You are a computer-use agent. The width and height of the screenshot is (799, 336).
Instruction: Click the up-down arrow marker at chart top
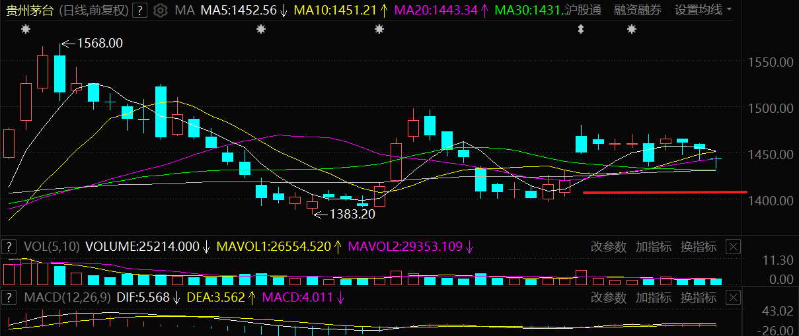click(x=581, y=29)
